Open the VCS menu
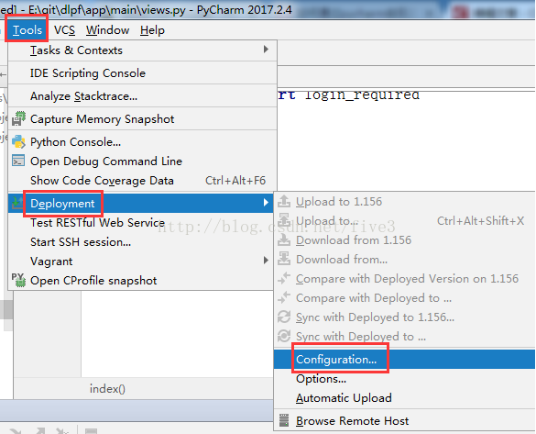The height and width of the screenshot is (434, 536). tap(64, 30)
